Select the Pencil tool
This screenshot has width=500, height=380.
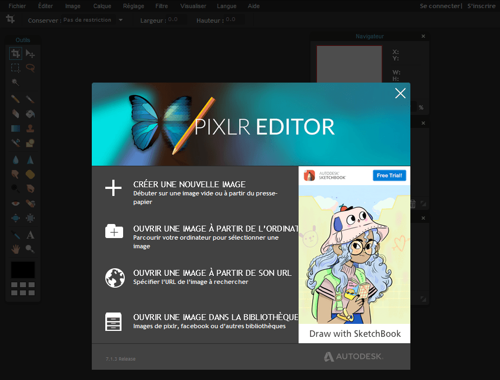pyautogui.click(x=15, y=99)
